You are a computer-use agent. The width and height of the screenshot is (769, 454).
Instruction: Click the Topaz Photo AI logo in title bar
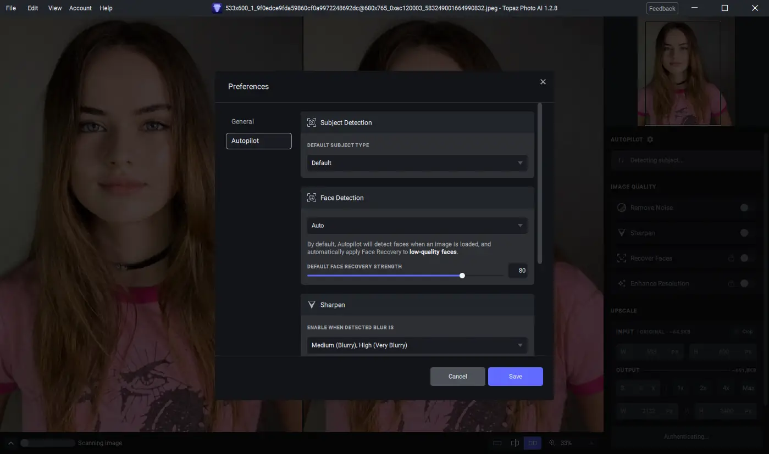tap(217, 8)
